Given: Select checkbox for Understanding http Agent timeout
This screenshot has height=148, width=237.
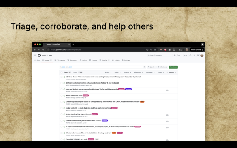Looking at the screenshot, I should (62, 114).
